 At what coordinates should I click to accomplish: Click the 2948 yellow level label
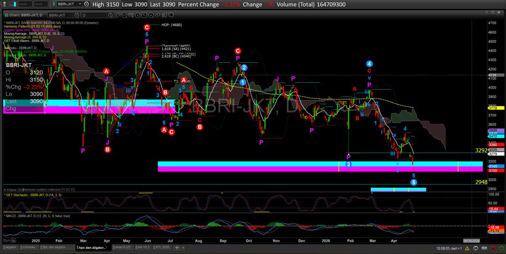482,182
